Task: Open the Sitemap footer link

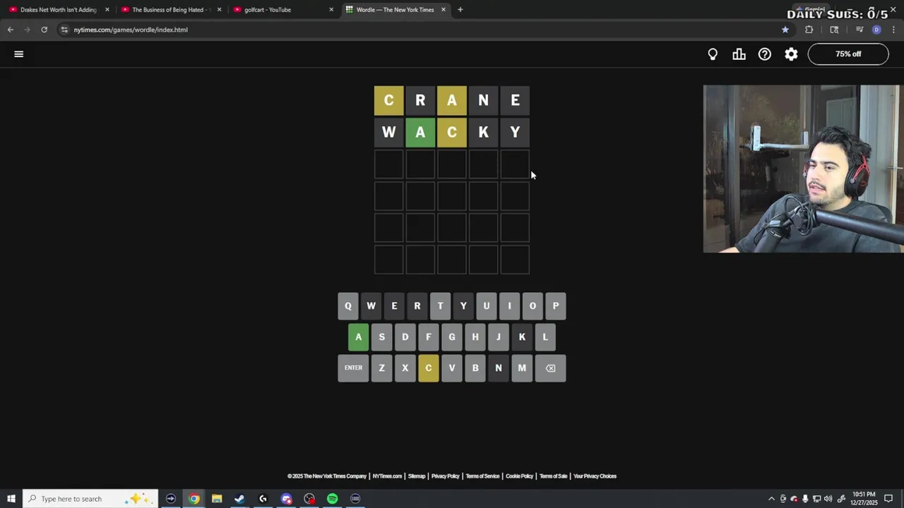Action: pos(417,476)
